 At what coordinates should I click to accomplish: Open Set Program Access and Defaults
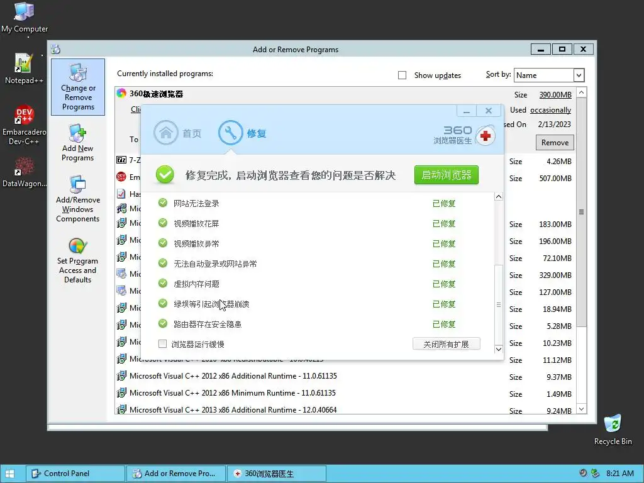[77, 261]
